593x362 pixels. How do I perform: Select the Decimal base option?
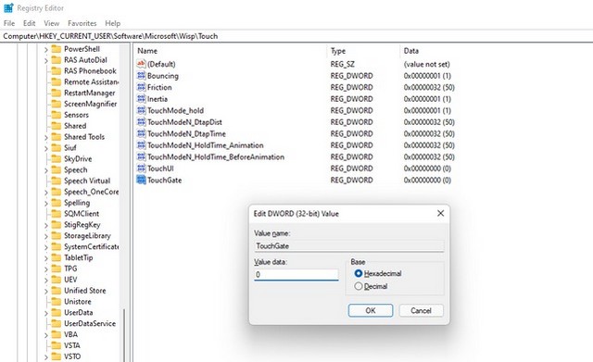359,286
